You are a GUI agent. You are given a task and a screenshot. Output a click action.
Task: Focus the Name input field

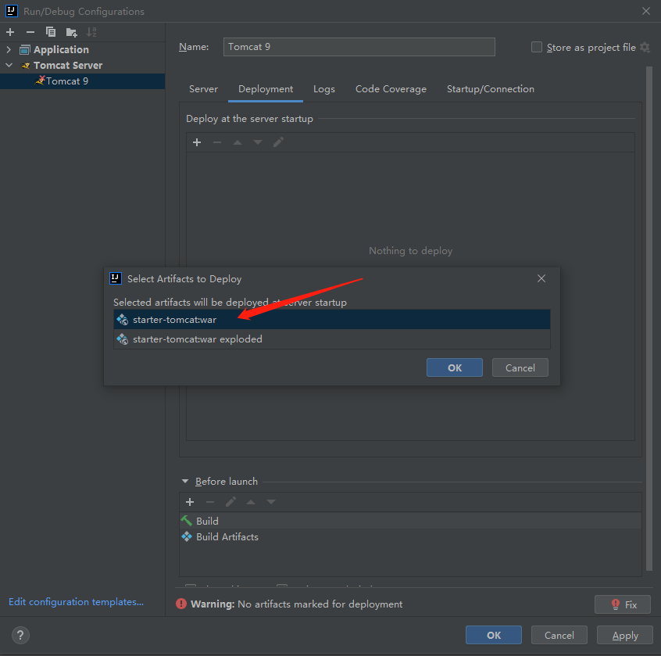click(x=359, y=47)
